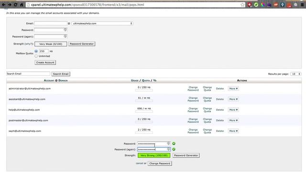The width and height of the screenshot is (306, 172).
Task: Click Change Password for assistant account
Action: click(193, 99)
